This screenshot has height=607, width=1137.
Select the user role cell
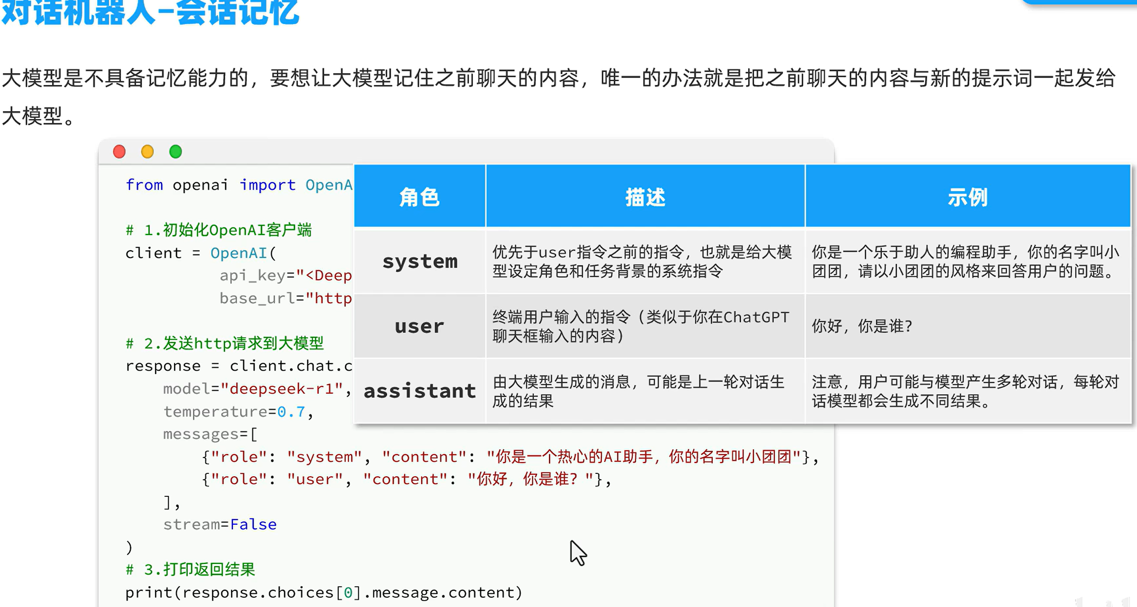tap(419, 326)
